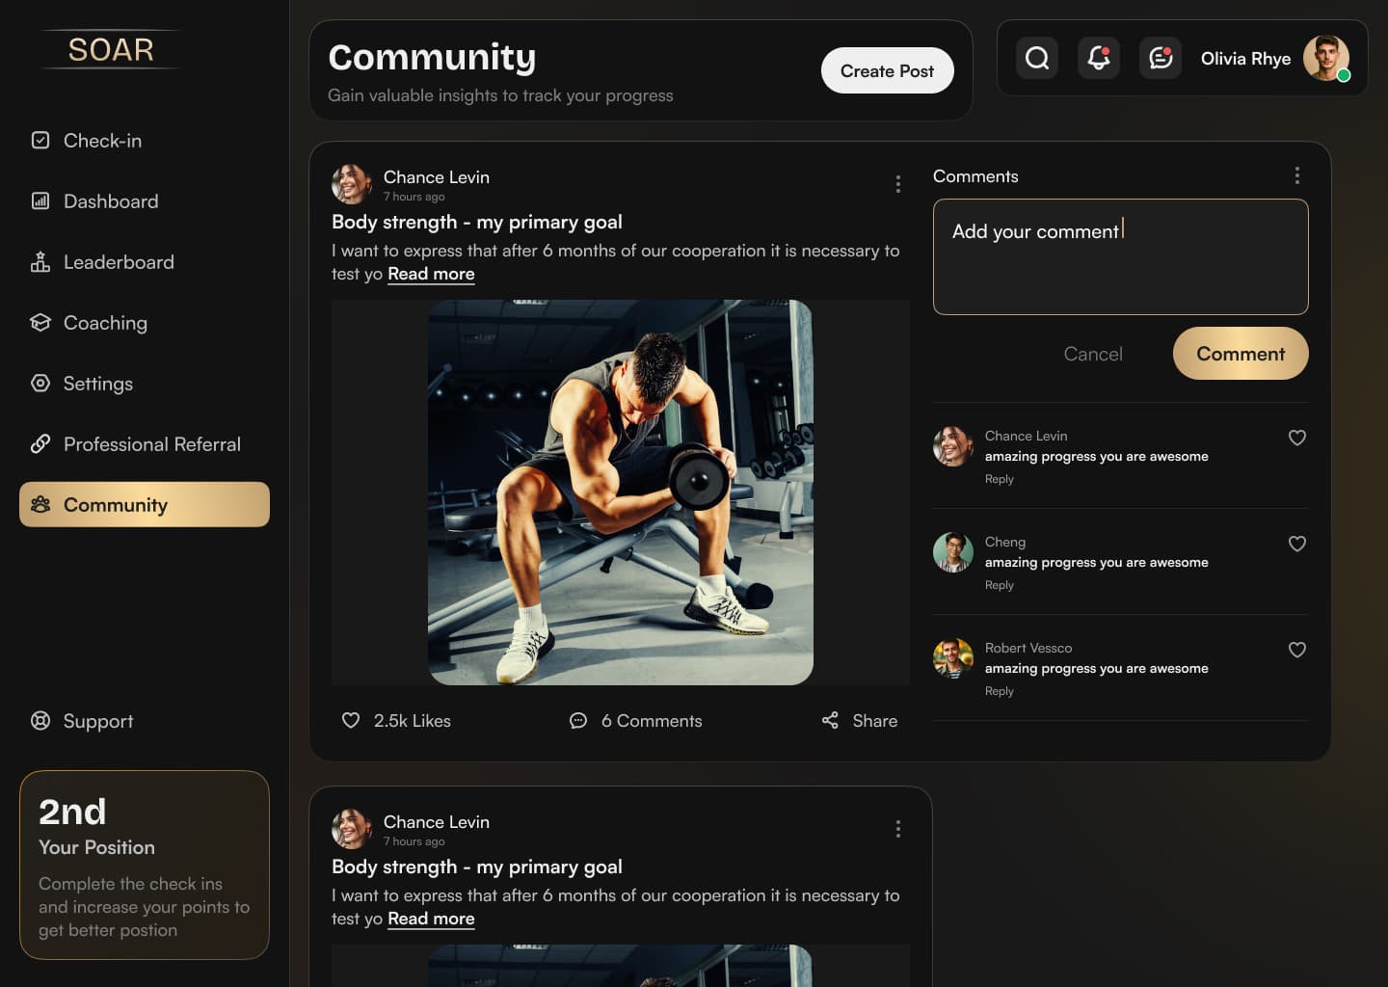Click Olivia Rhye username
This screenshot has height=987, width=1388.
pyautogui.click(x=1245, y=59)
